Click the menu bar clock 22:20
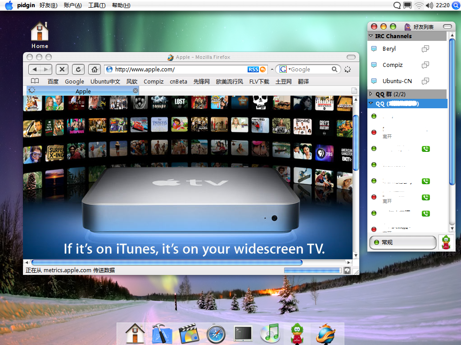Screen dimensions: 461x345 pyautogui.click(x=443, y=5)
